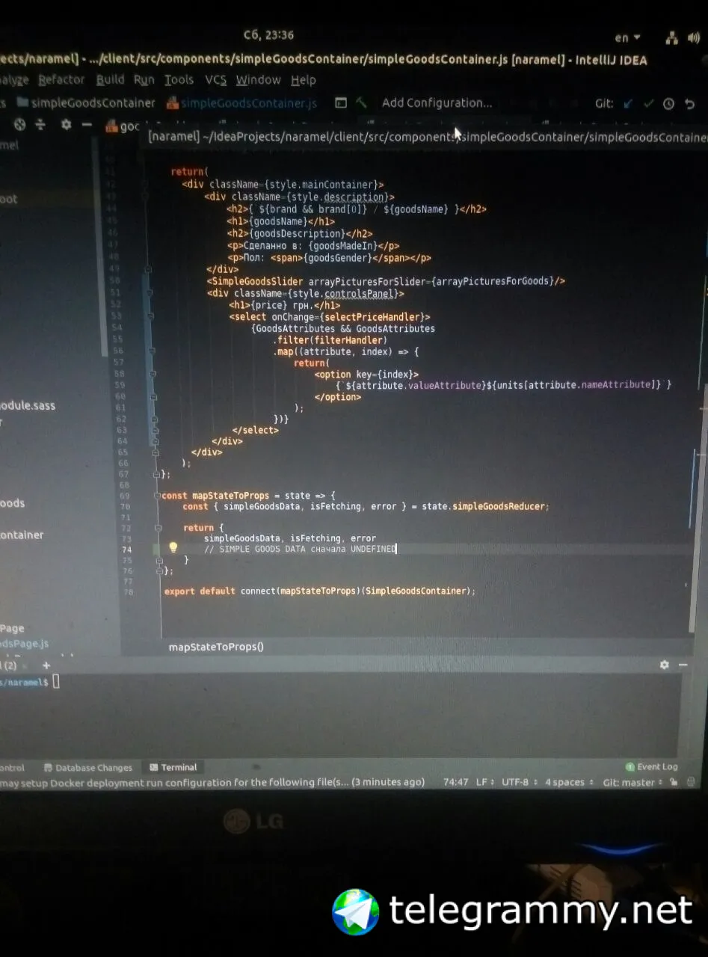Image resolution: width=708 pixels, height=957 pixels.
Task: Click the state.simpleGoodsReducer expression at line 70
Action: tap(484, 506)
